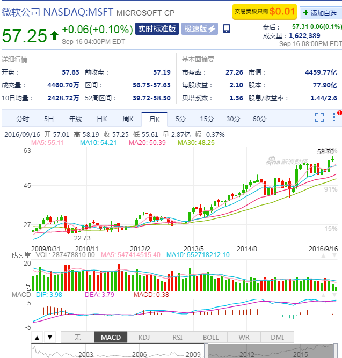Click the 微软公司 NASDAQ:MSFT title link

click(57, 12)
